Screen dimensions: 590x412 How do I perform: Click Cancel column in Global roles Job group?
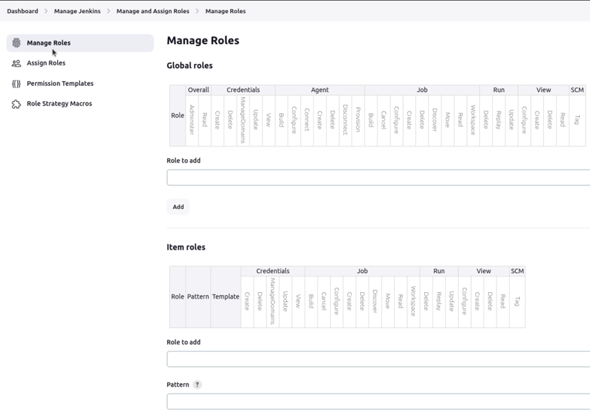[384, 120]
